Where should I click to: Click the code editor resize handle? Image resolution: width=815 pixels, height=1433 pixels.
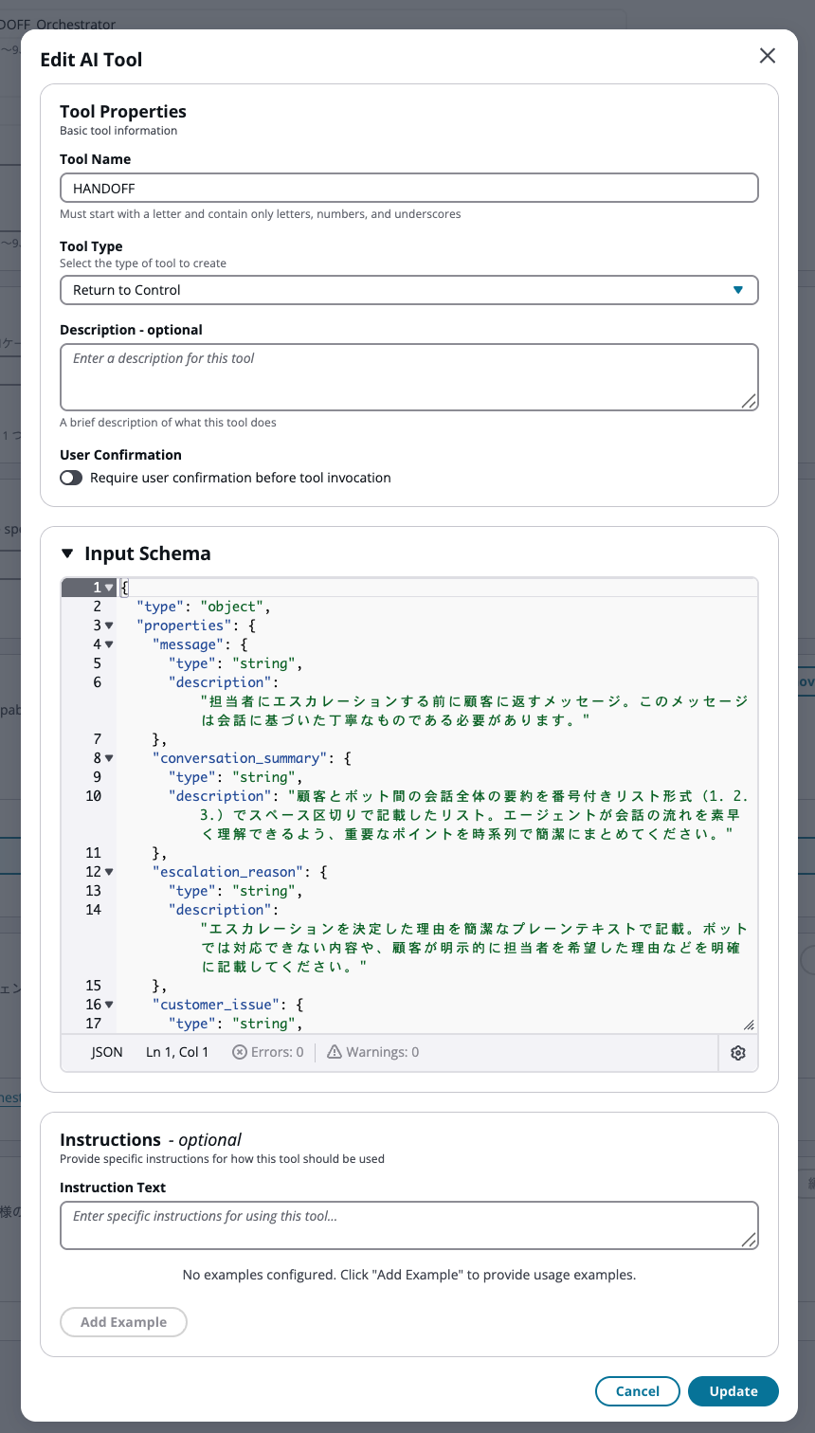(749, 1025)
